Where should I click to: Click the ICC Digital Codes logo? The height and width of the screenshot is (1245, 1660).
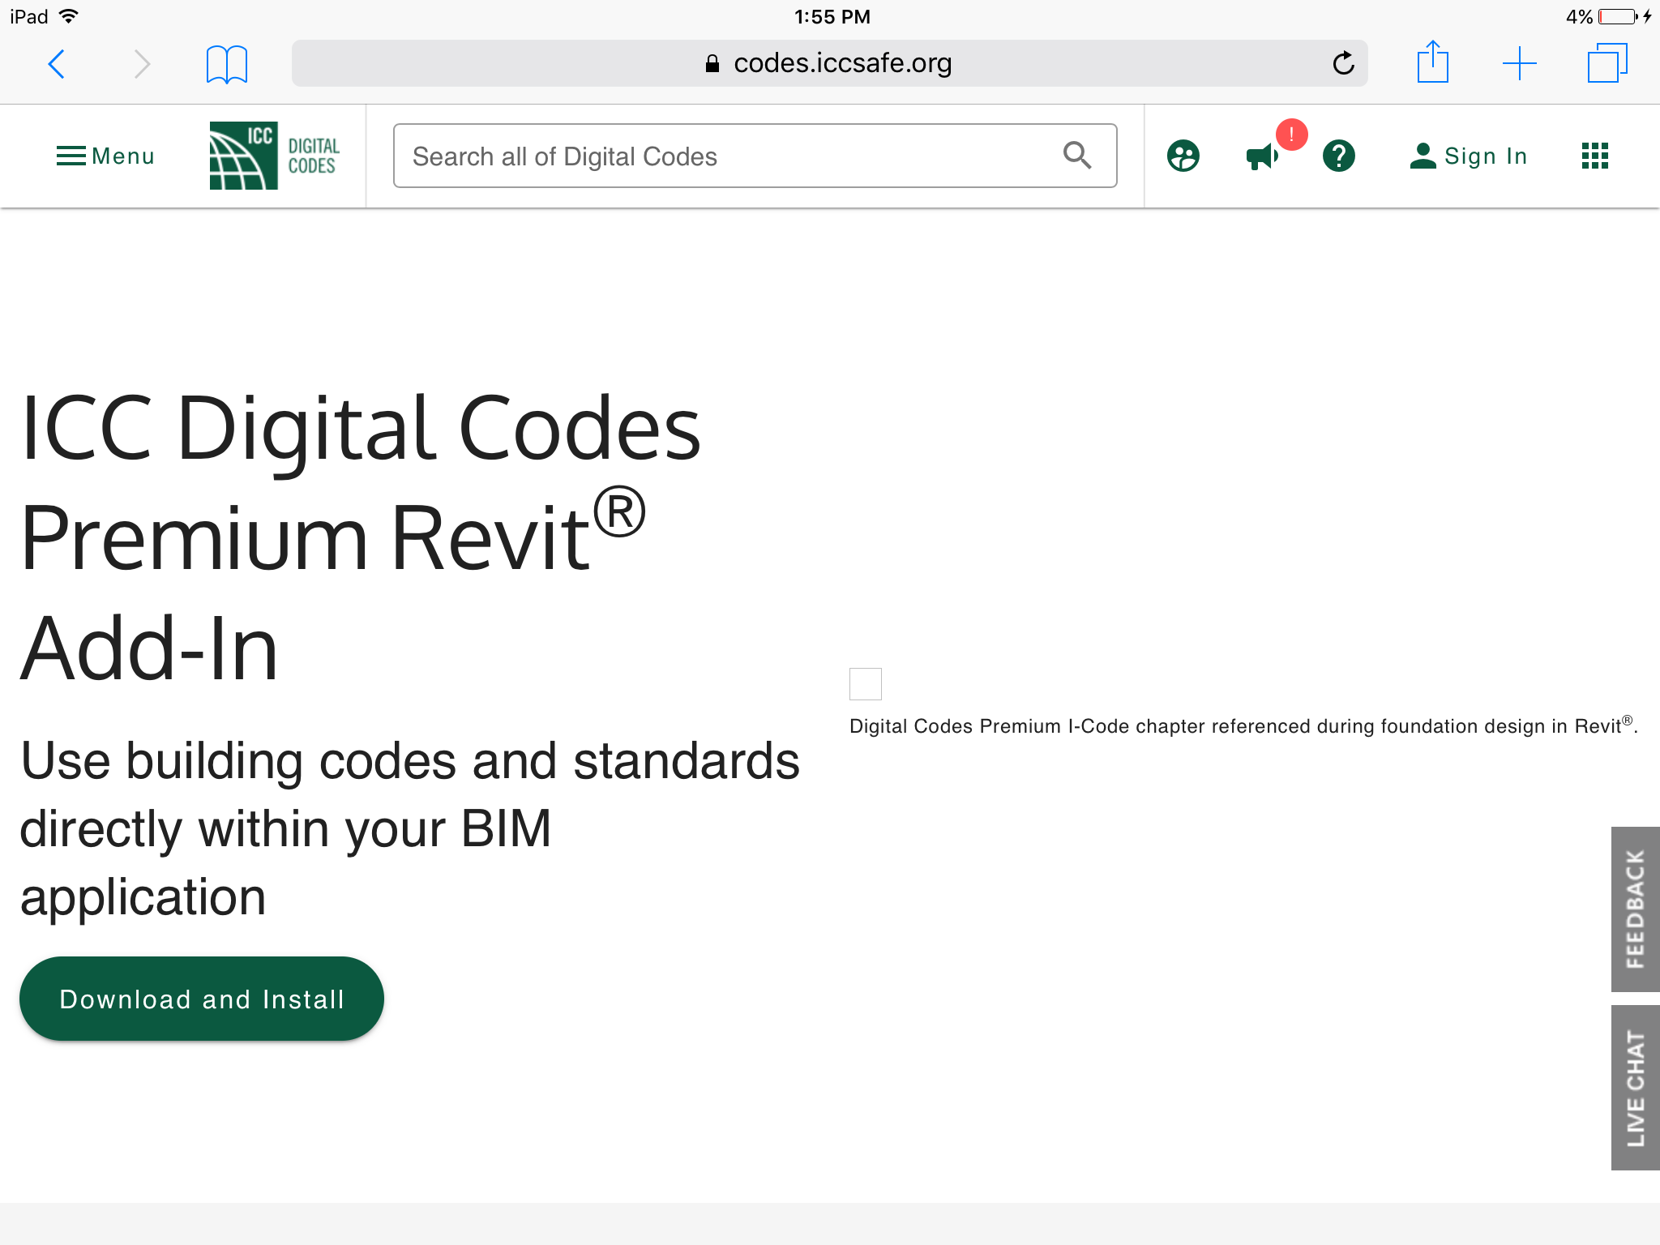[275, 156]
